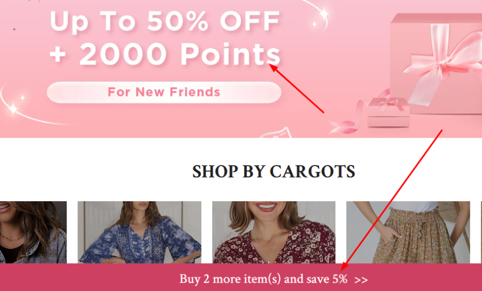The image size is (482, 291).
Task: Click the white outline doodle at banner bottom
Action: pos(276,132)
